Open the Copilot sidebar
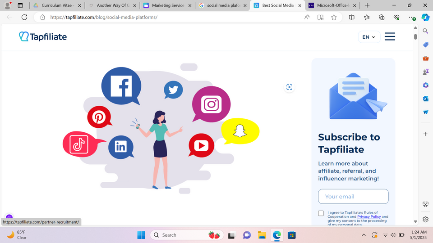 [x=425, y=17]
